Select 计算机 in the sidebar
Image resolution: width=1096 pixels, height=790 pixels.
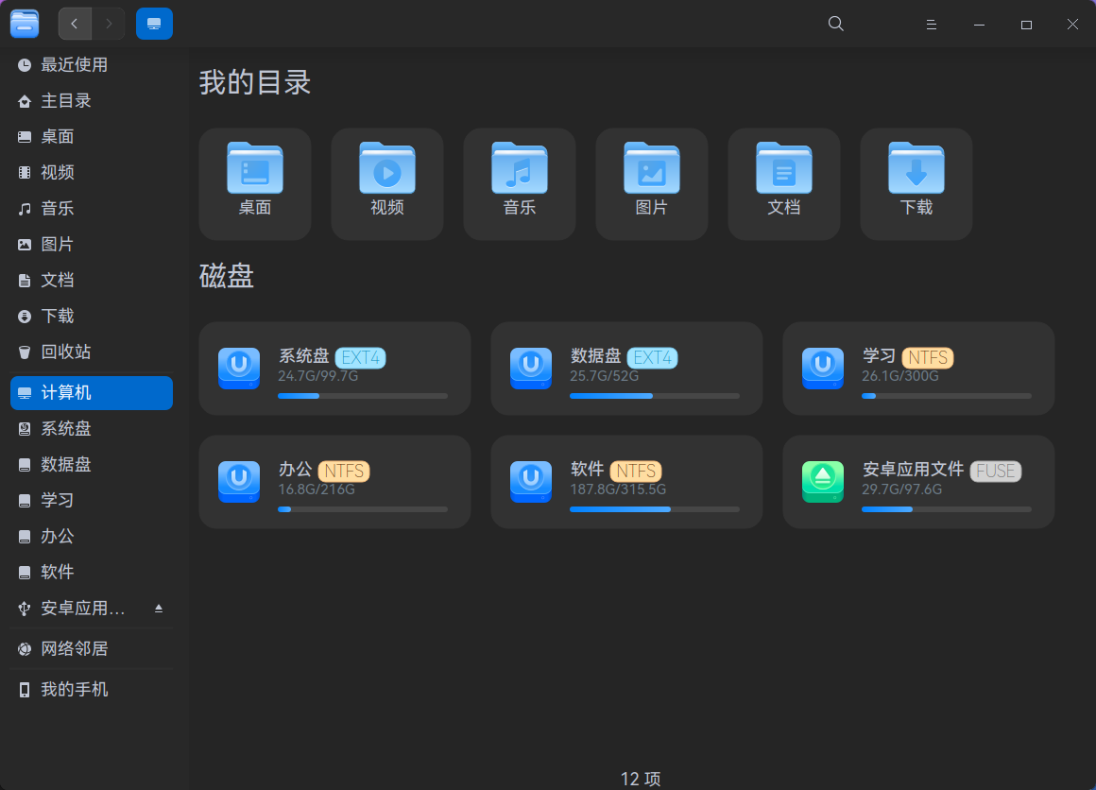click(x=92, y=393)
